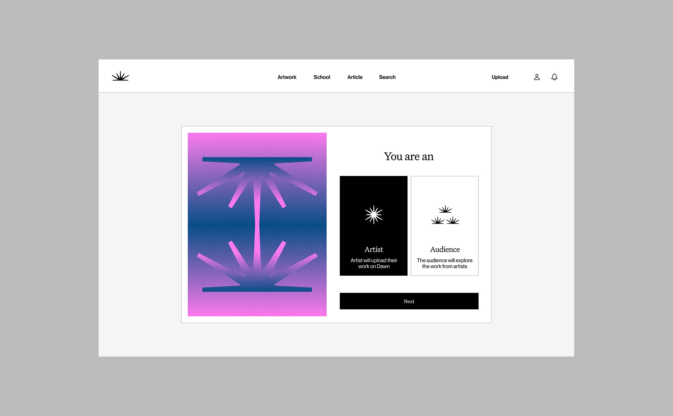Click the 'You are an' heading
The height and width of the screenshot is (416, 673).
tap(408, 156)
